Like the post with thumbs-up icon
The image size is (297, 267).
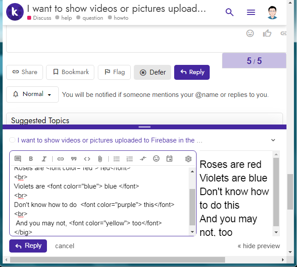267,33
